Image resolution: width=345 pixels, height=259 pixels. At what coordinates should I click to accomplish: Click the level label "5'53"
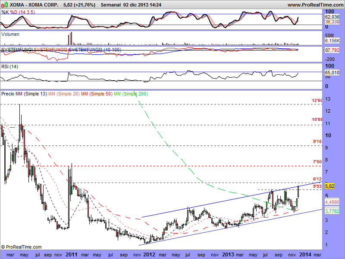click(317, 186)
